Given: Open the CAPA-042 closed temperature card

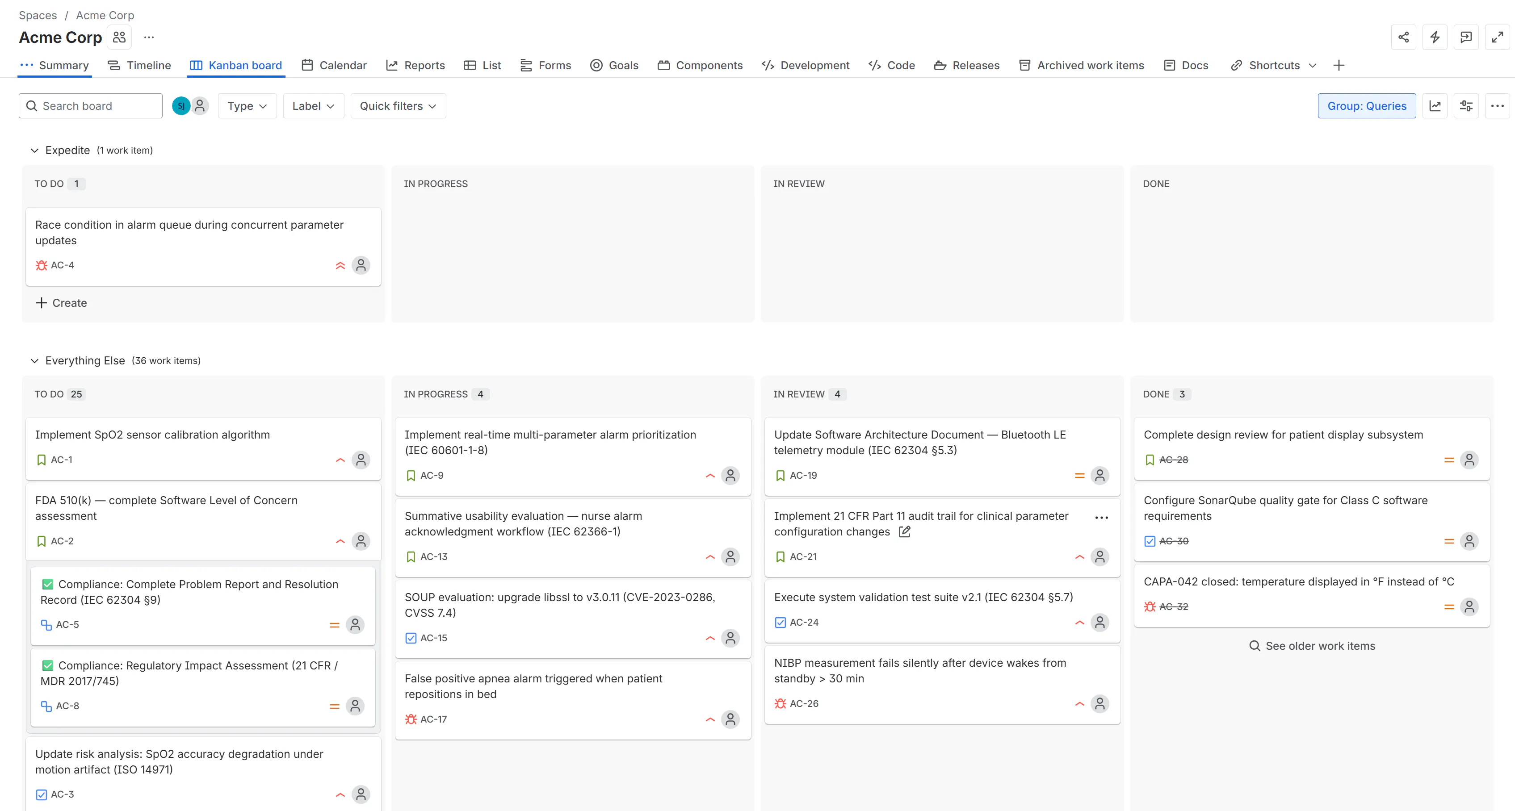Looking at the screenshot, I should [x=1312, y=595].
